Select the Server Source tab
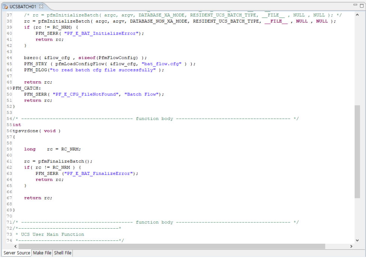366x258 pixels. click(x=17, y=253)
